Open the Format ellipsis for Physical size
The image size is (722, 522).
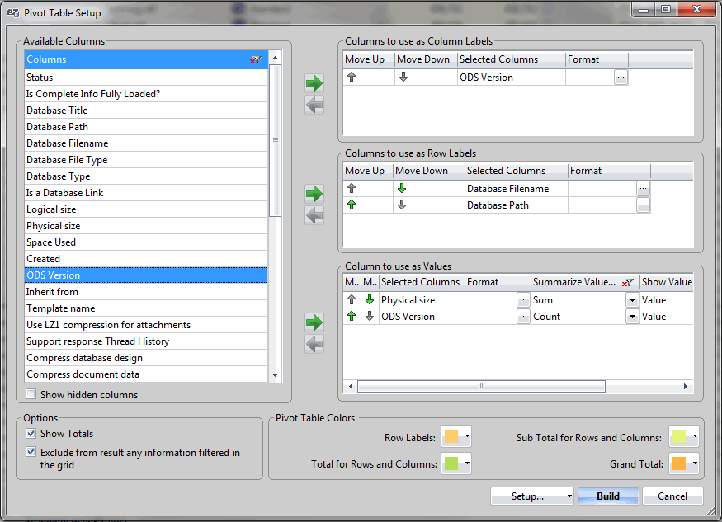click(523, 299)
